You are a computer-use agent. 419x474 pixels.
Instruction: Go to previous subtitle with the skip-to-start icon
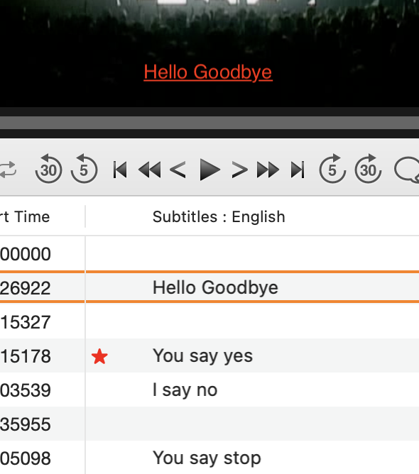point(120,170)
